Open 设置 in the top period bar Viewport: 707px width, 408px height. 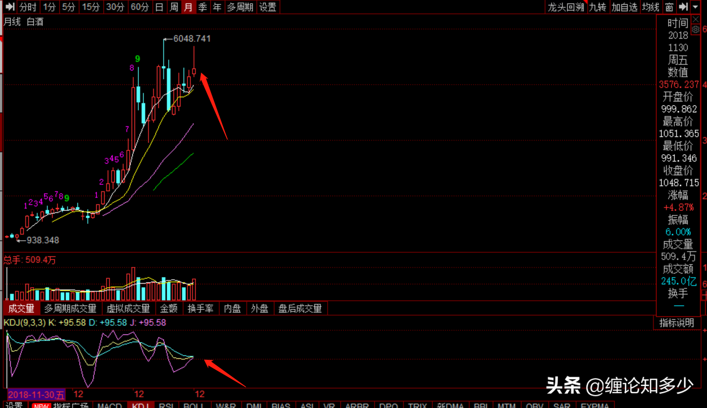(x=268, y=7)
